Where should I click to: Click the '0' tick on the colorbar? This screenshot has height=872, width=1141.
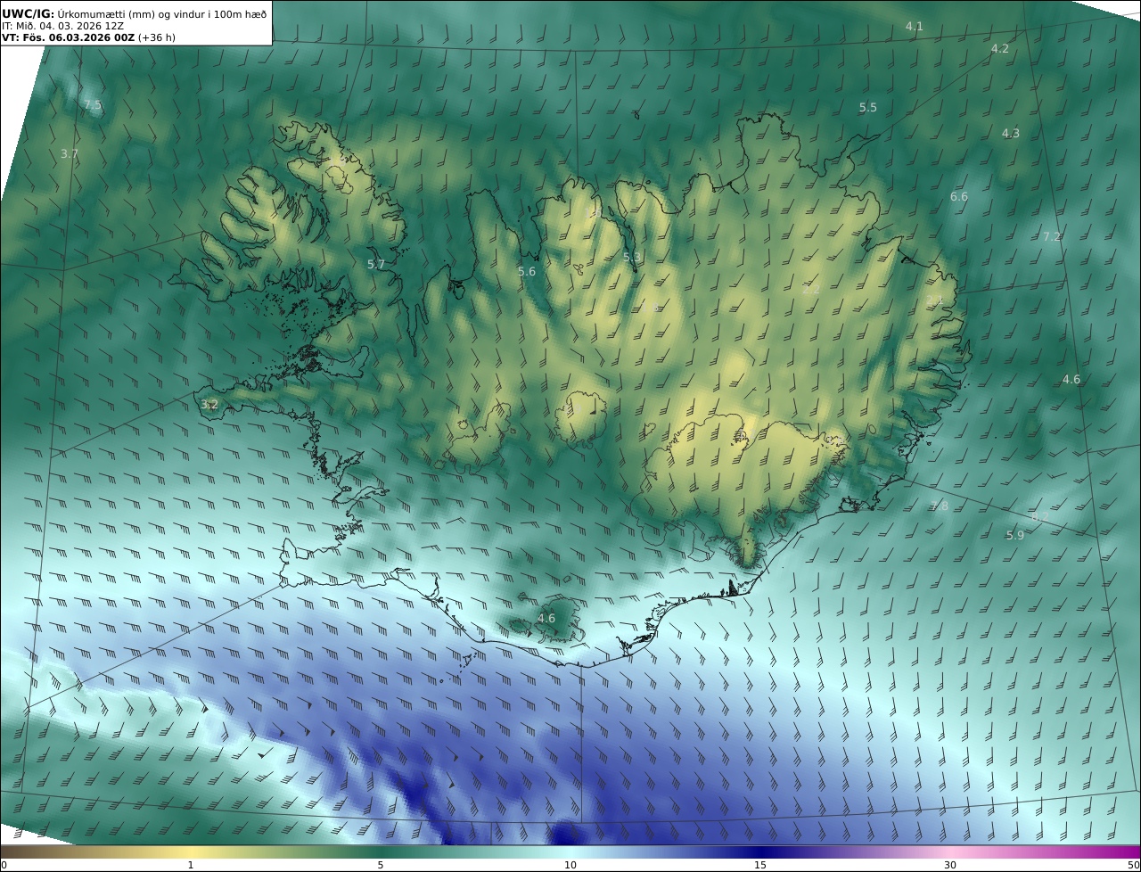4,865
